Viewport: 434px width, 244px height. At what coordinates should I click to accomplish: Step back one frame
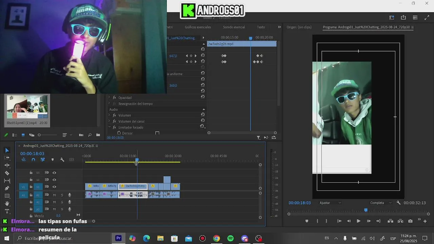coord(349,221)
